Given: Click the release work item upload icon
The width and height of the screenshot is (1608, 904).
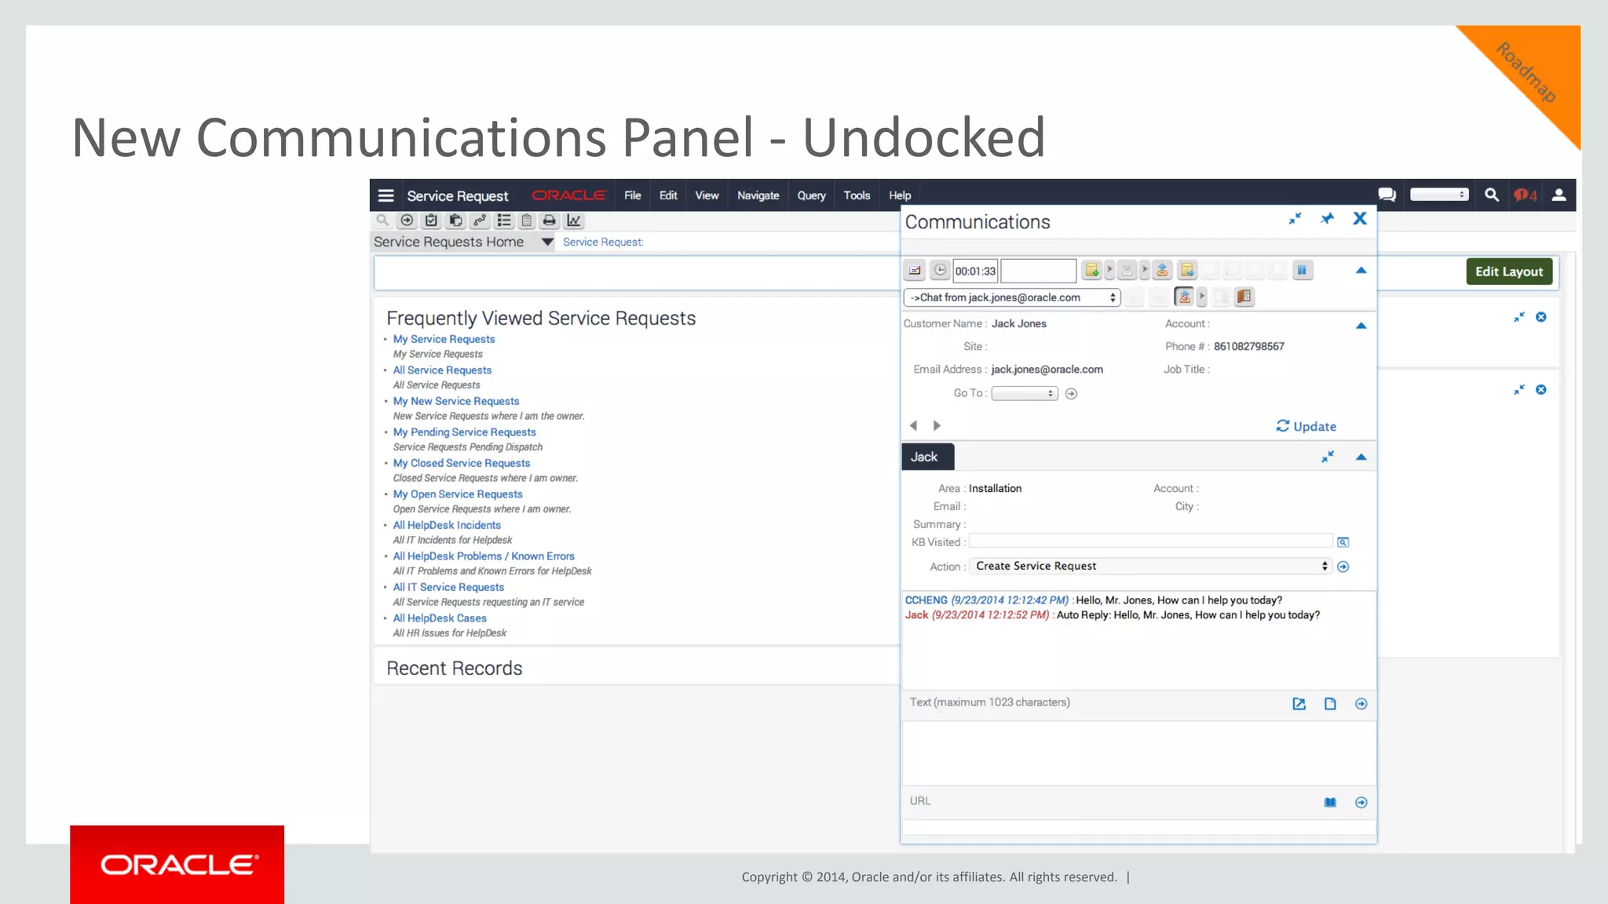Looking at the screenshot, I should coord(1162,271).
